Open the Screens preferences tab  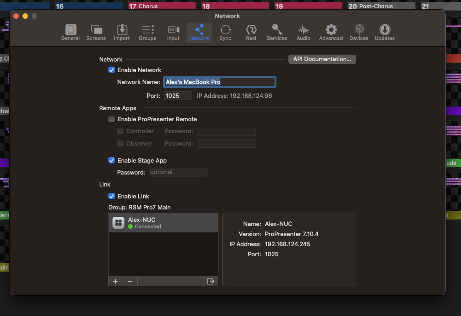pos(96,33)
